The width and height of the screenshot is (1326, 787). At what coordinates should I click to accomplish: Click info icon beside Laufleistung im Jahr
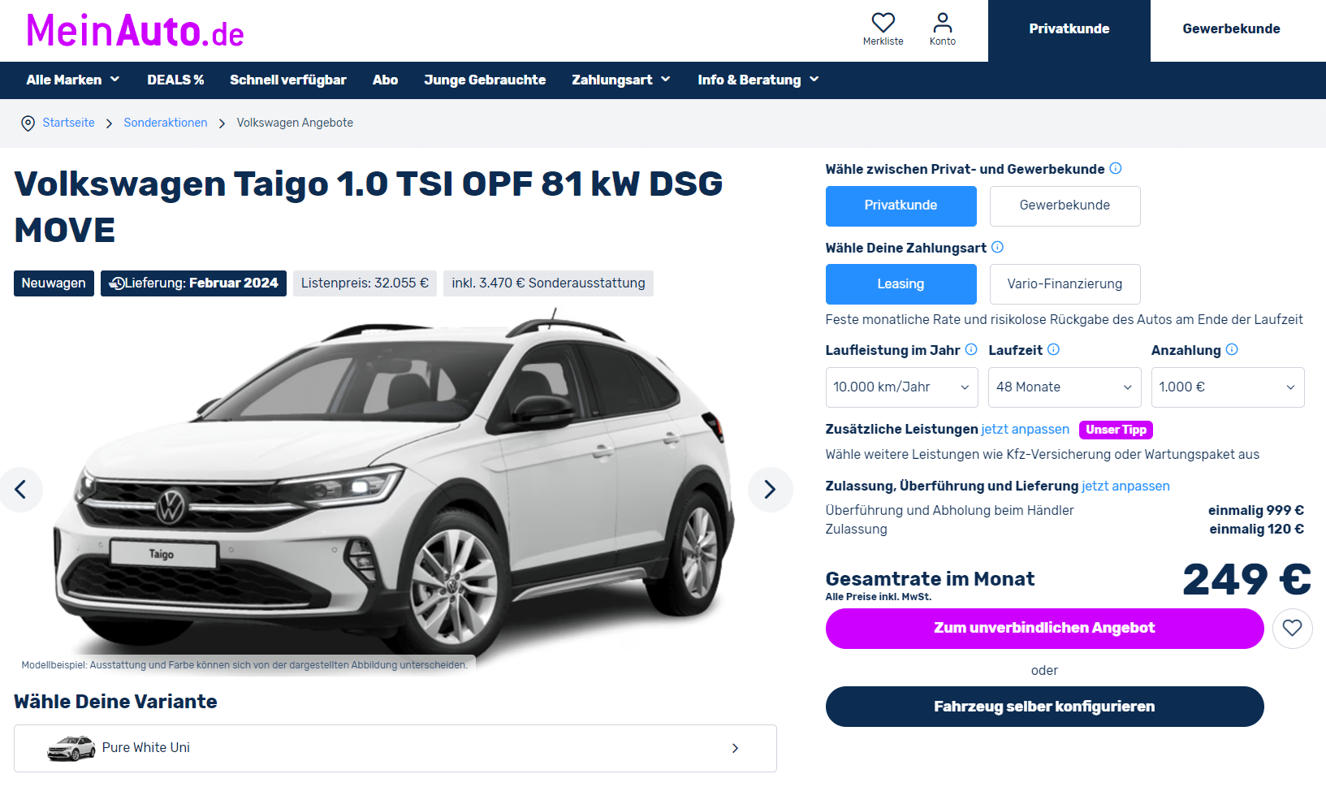(971, 349)
